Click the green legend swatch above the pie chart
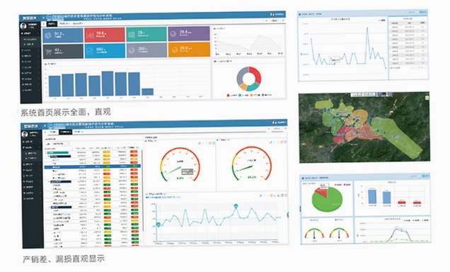The image size is (450, 272). click(x=336, y=185)
